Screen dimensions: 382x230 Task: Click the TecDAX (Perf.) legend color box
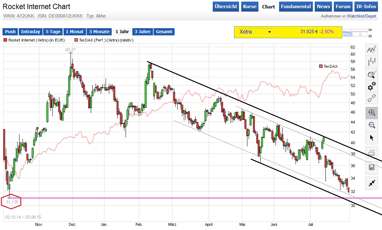tap(76, 40)
